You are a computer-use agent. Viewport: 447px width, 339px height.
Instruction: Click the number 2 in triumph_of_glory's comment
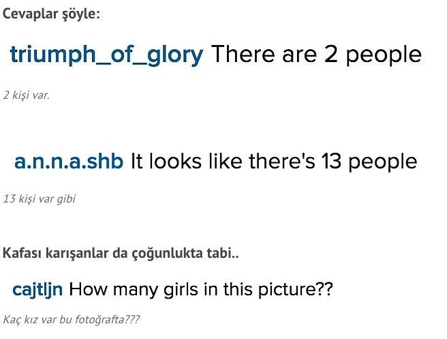tap(331, 55)
